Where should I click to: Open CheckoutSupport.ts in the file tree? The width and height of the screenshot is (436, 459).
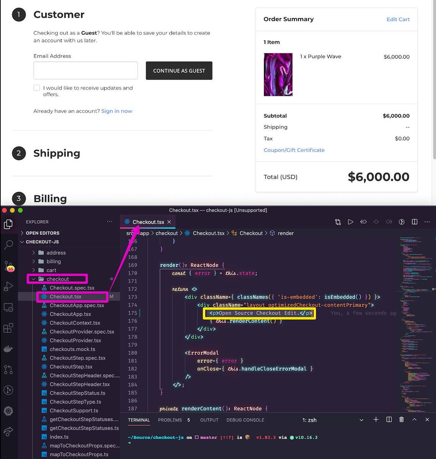pyautogui.click(x=74, y=410)
